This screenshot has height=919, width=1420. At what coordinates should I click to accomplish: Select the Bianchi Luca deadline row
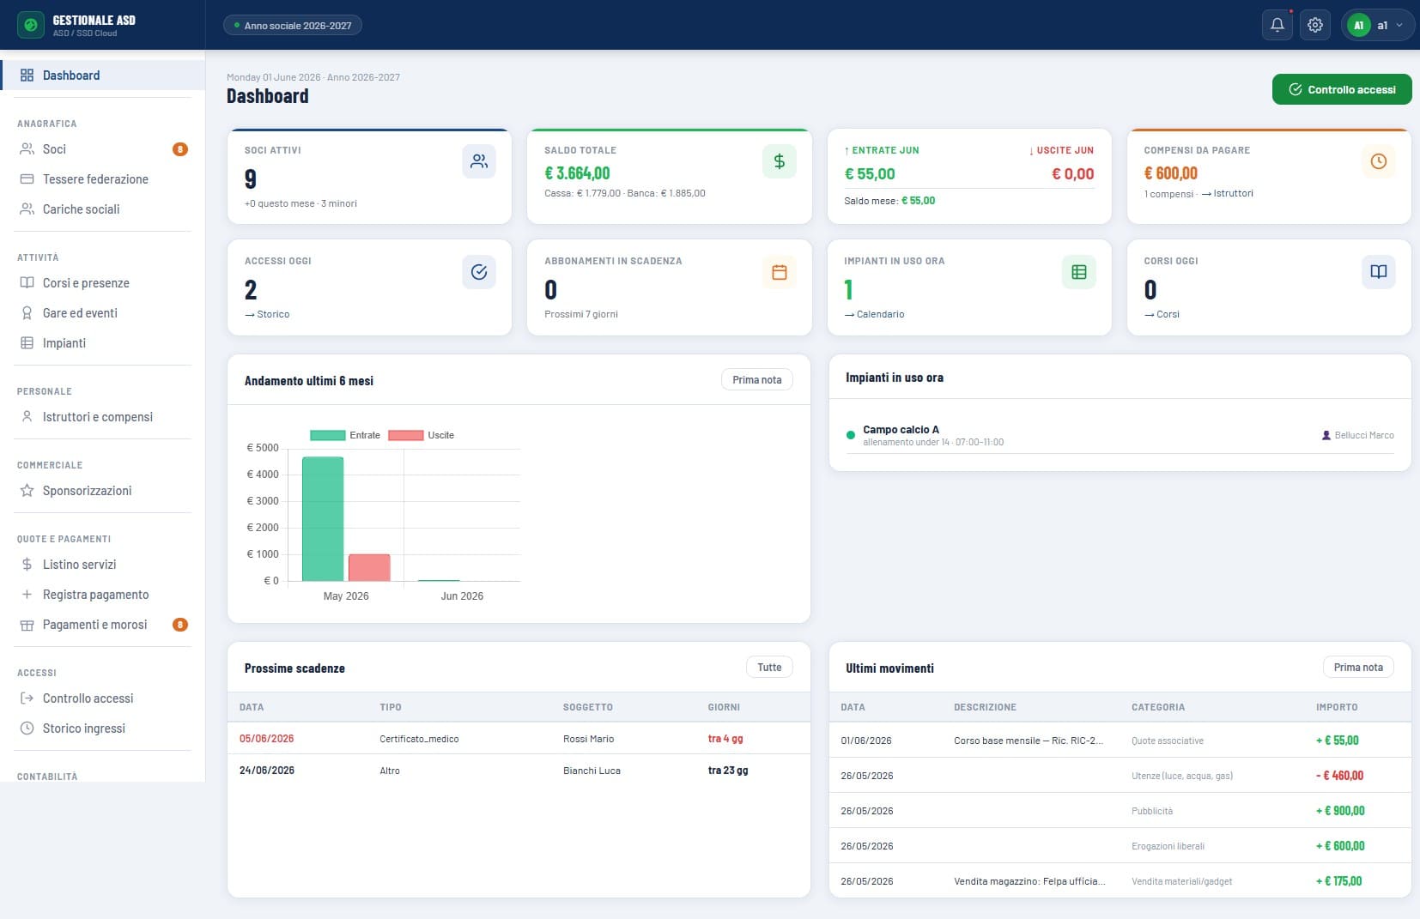pyautogui.click(x=519, y=771)
